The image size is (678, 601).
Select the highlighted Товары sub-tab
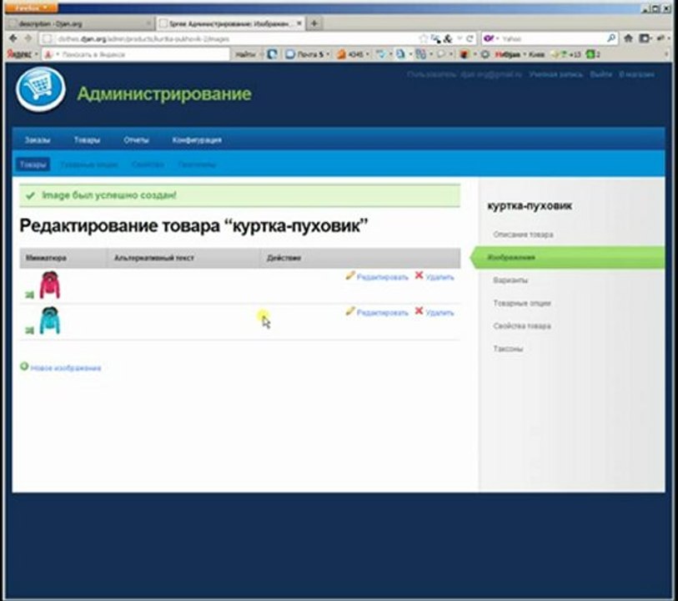tap(33, 164)
